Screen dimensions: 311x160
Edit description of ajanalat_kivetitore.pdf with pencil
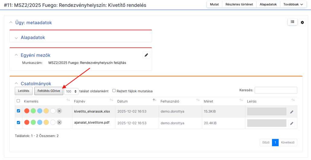pyautogui.click(x=292, y=123)
